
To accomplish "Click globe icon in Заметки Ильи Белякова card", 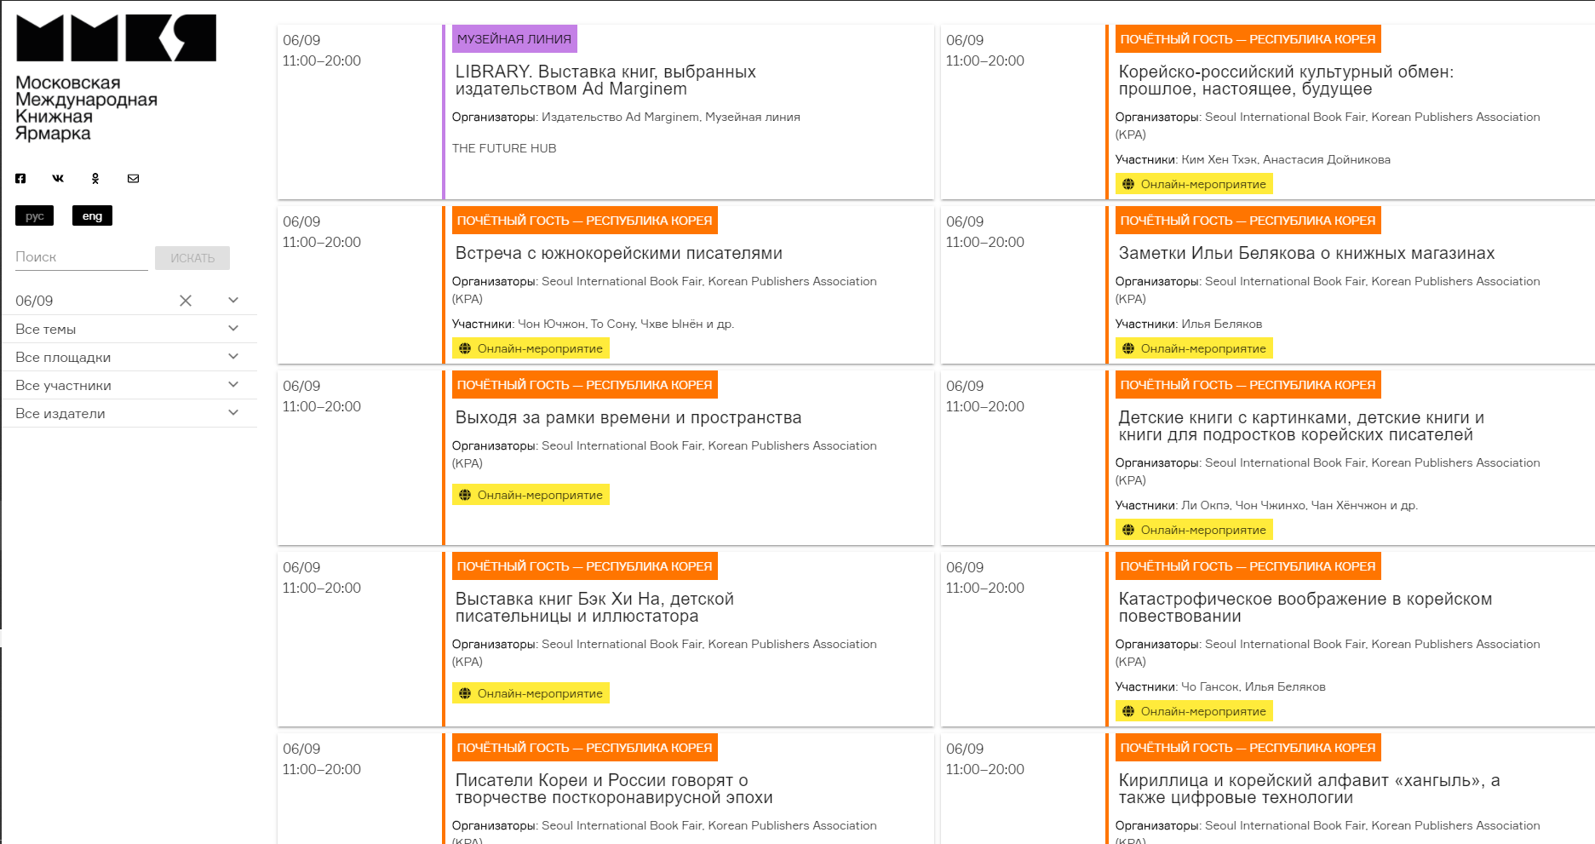I will tap(1128, 348).
